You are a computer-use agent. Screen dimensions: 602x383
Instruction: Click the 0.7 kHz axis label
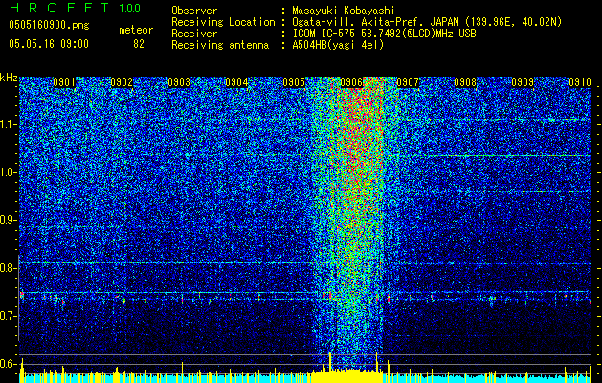tap(7, 316)
